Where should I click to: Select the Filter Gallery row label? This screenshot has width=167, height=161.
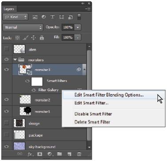[49, 90]
